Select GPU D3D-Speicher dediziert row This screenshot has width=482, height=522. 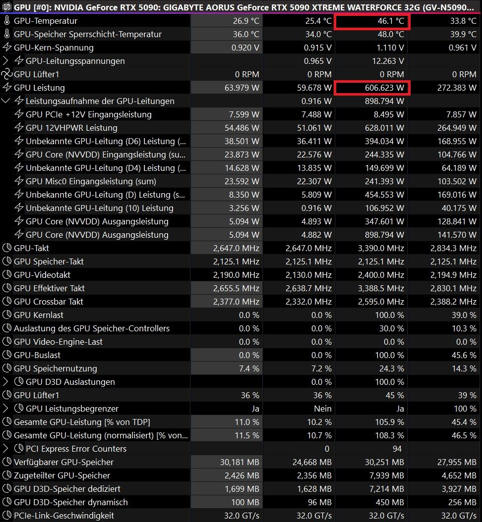click(241, 488)
